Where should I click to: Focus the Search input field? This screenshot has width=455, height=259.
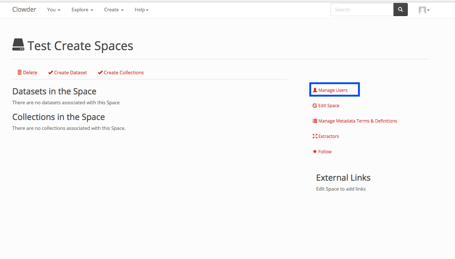pos(362,10)
